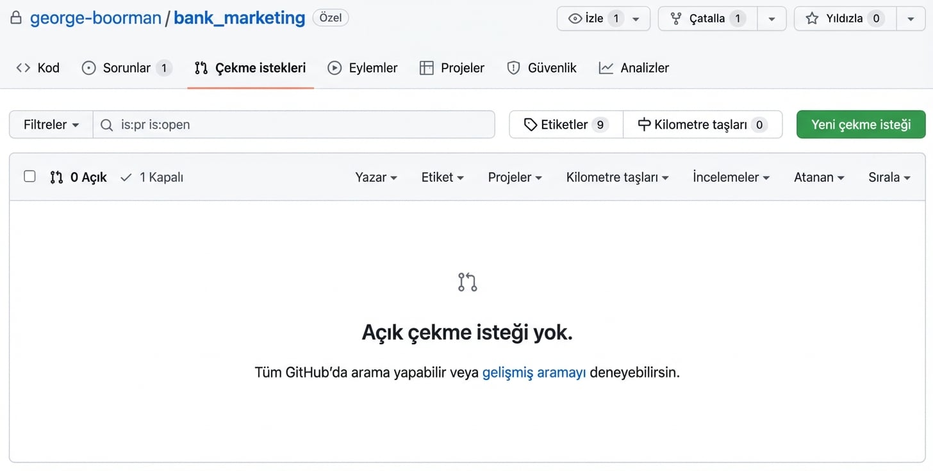Switch to the Çekme istekleri tab
The image size is (933, 471).
pos(250,67)
